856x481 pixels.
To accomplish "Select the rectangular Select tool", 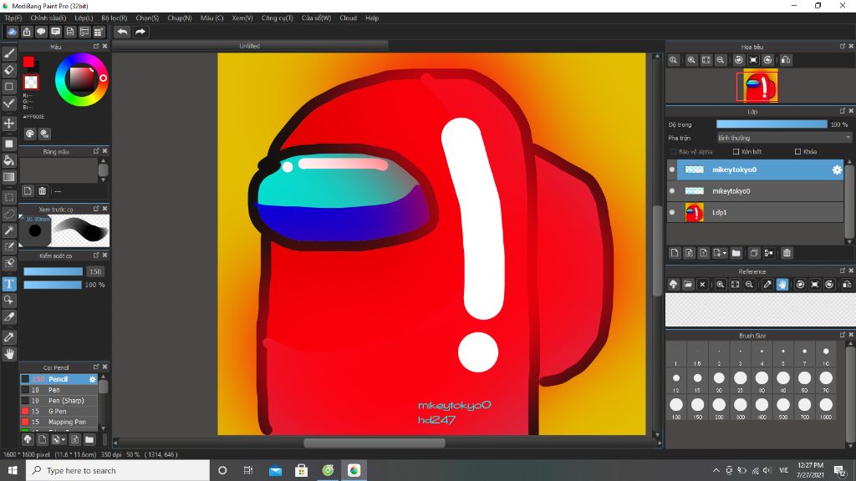I will coord(8,197).
